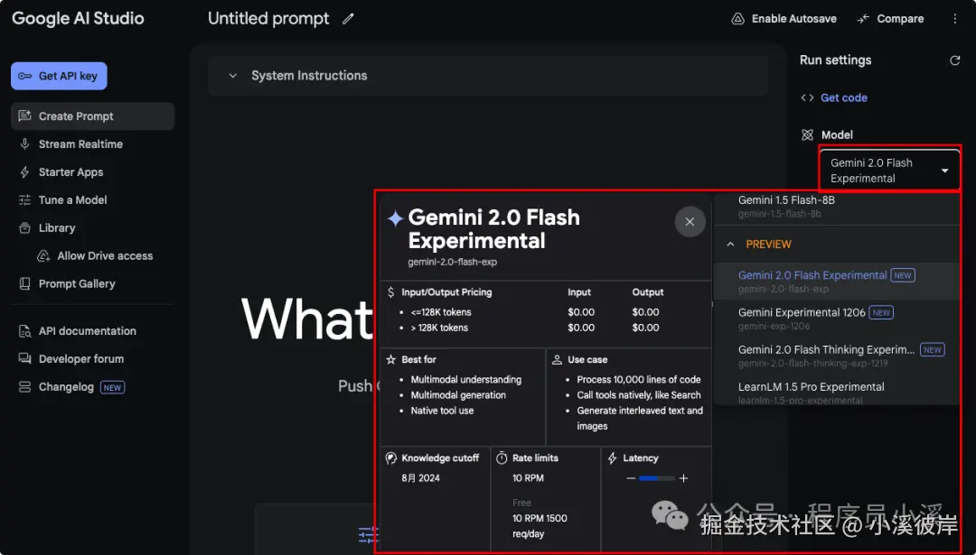
Task: Click the Enable Autosave drive icon
Action: pos(737,19)
